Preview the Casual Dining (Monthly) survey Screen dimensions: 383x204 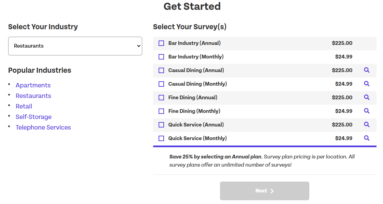367,84
